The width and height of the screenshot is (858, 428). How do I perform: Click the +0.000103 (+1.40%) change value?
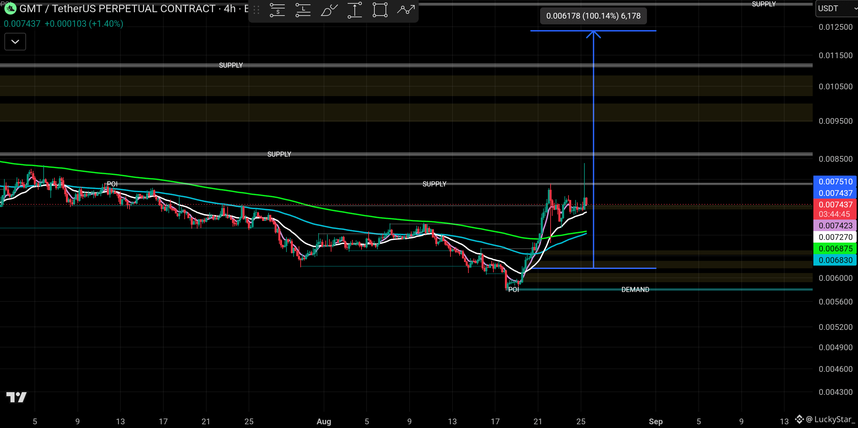coord(84,24)
